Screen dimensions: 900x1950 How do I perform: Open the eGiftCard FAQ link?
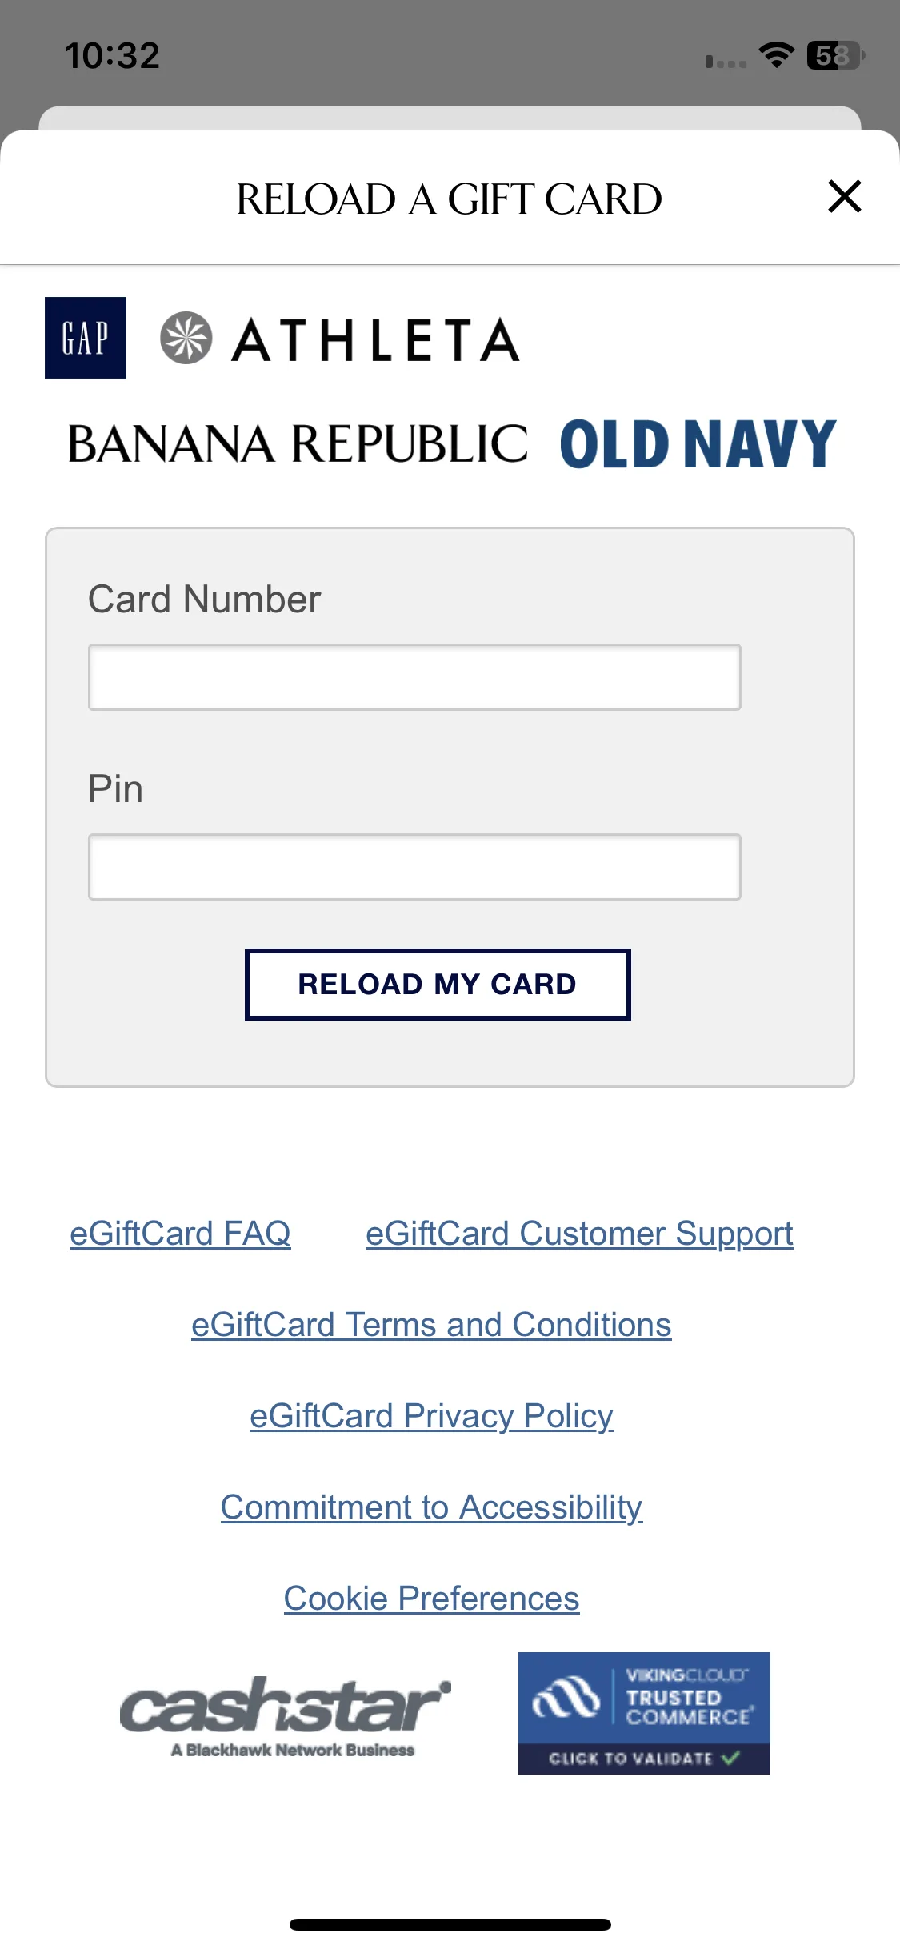point(180,1234)
